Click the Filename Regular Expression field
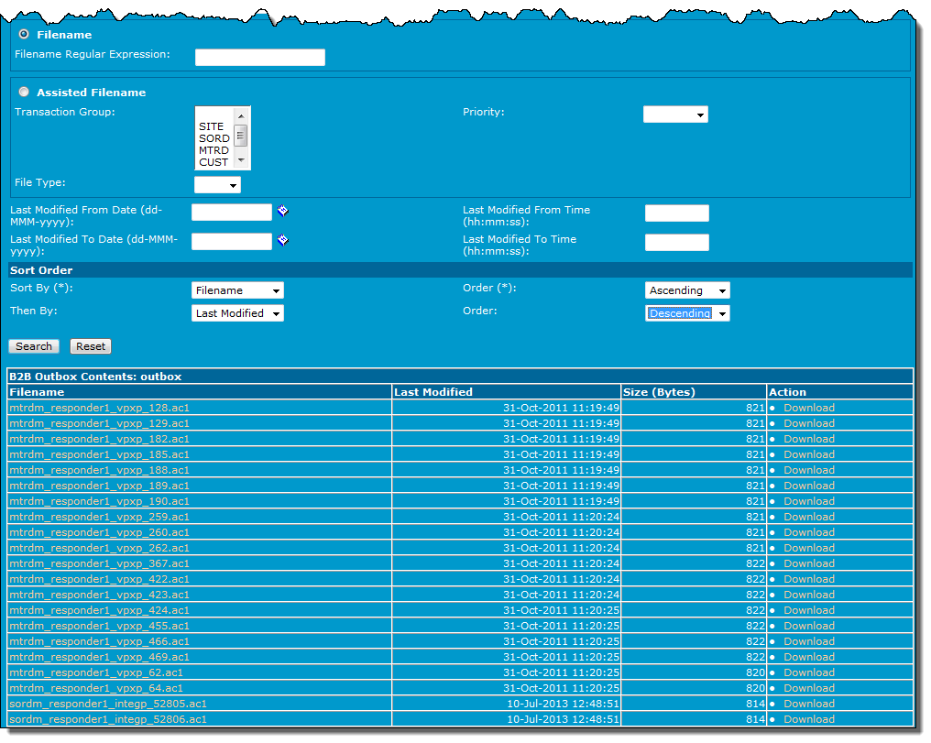Screen dimensions: 931x743 point(260,58)
